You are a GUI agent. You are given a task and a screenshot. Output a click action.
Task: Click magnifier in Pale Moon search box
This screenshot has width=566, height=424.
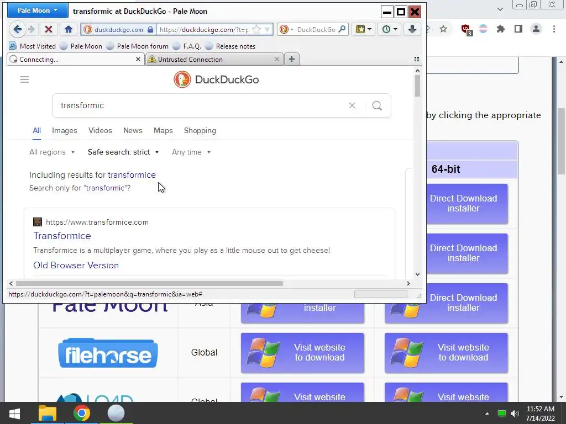[342, 29]
